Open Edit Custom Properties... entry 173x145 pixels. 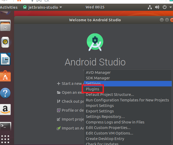click(128, 128)
